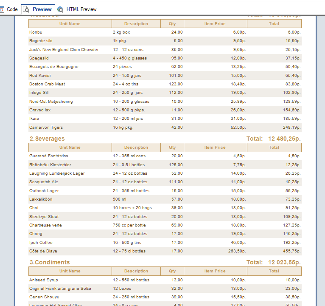This screenshot has width=325, height=306.
Task: Select the Preview tab
Action: 38,9
